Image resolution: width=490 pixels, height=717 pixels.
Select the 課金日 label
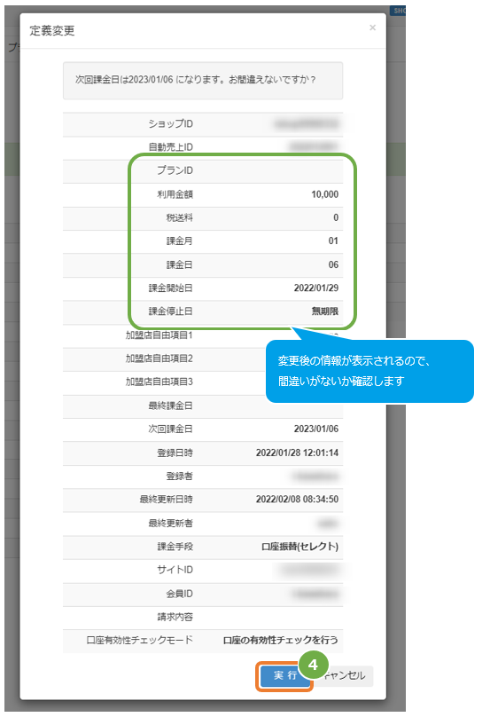coord(180,264)
